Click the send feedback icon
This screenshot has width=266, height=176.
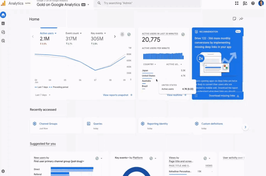point(245,3)
